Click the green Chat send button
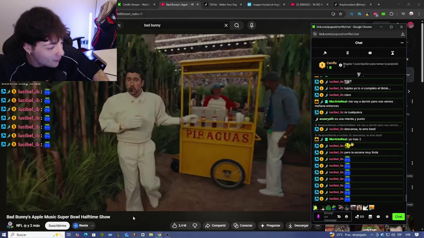This screenshot has width=424, height=238. tap(398, 217)
